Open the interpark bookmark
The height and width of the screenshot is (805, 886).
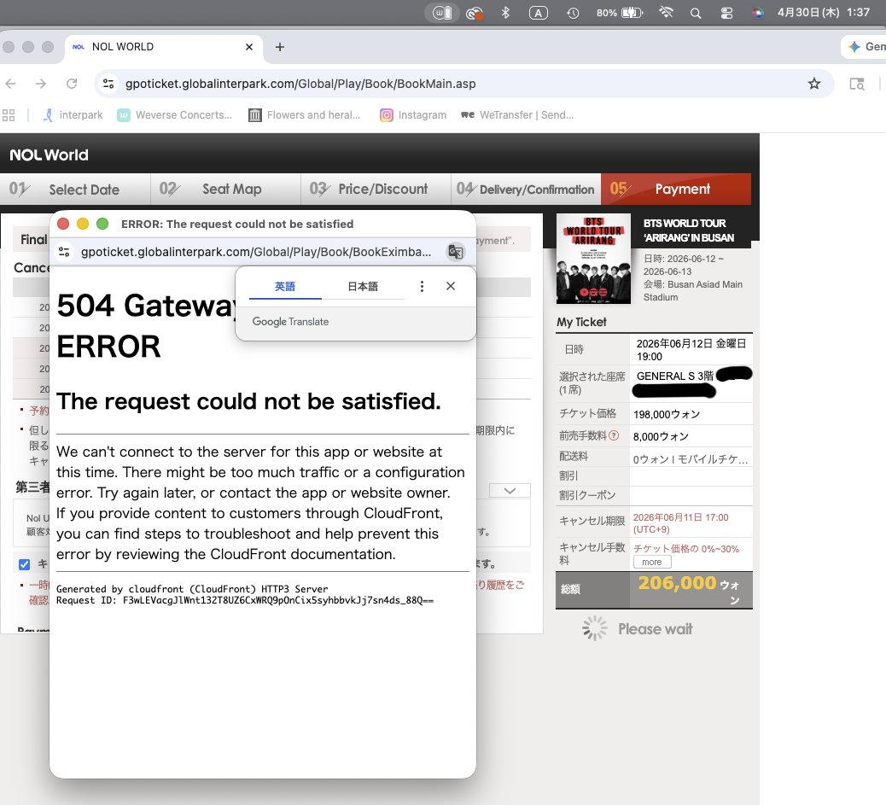coord(73,115)
